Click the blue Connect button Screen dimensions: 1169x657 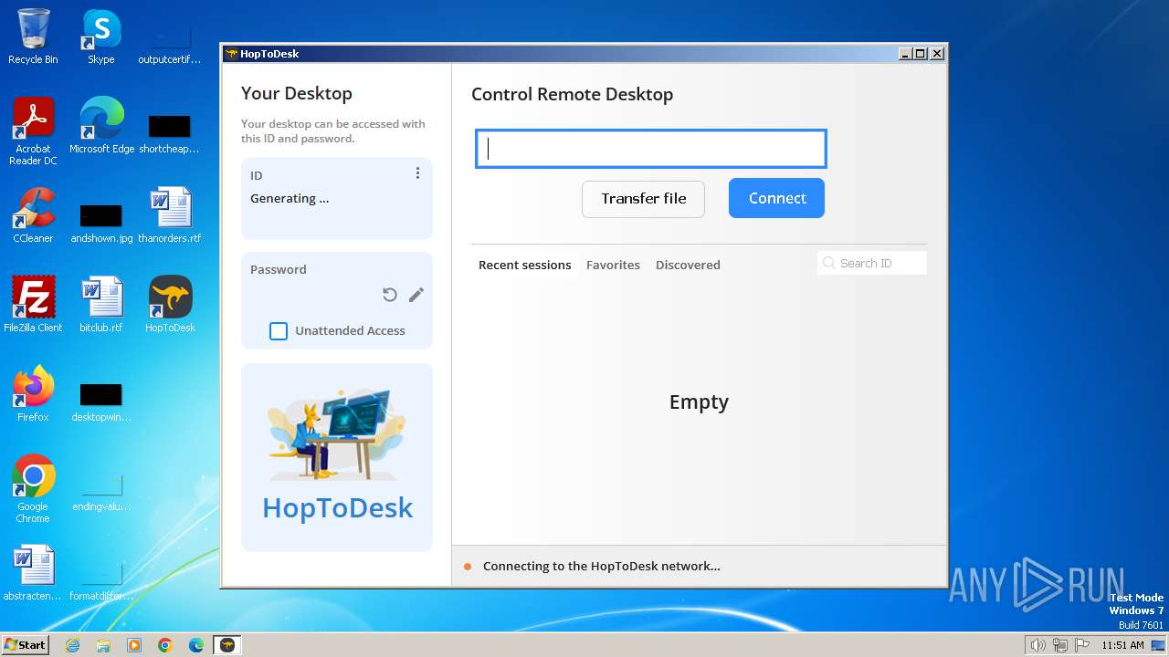pos(776,198)
